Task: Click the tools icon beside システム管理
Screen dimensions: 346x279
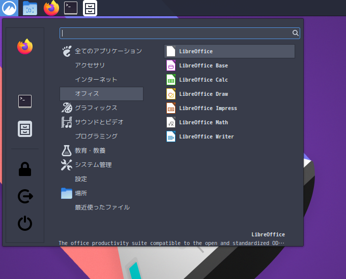Action: pyautogui.click(x=67, y=165)
